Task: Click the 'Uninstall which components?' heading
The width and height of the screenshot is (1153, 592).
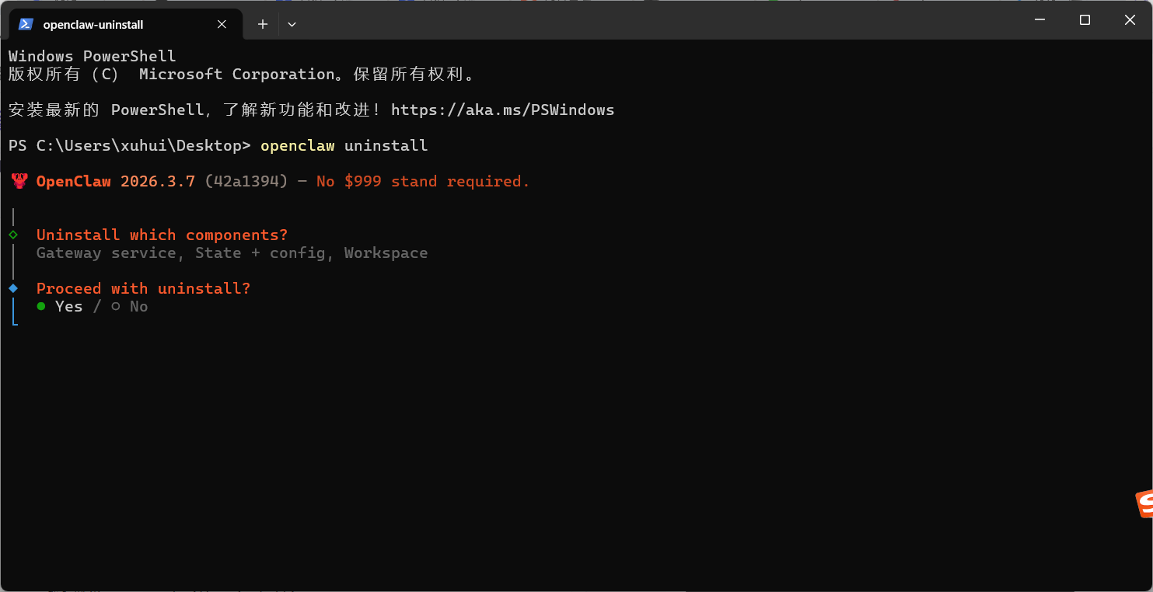Action: click(x=162, y=235)
